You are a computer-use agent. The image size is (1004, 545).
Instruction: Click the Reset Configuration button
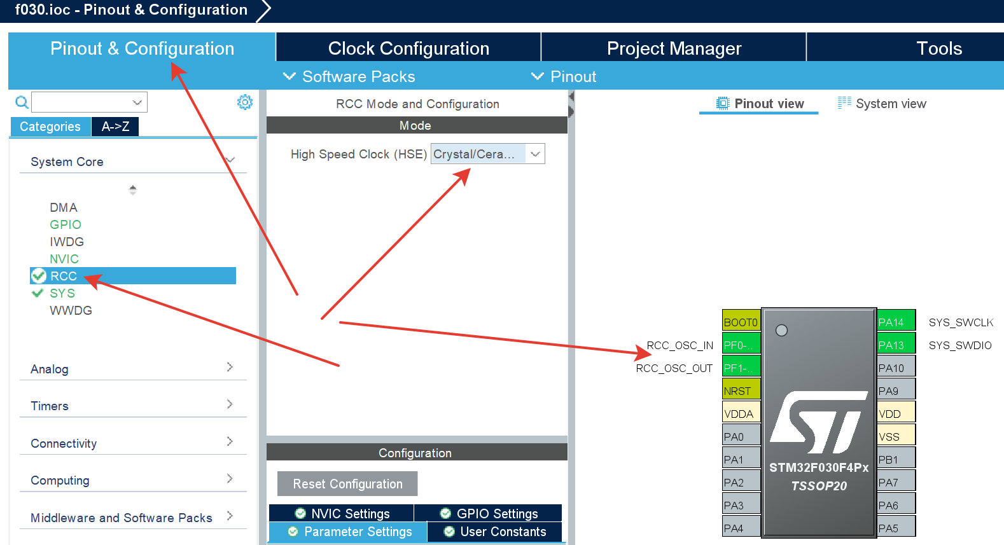pyautogui.click(x=347, y=484)
